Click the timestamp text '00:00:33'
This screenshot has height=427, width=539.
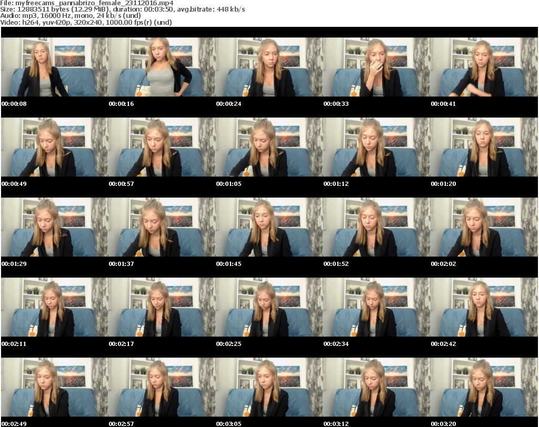coord(336,104)
